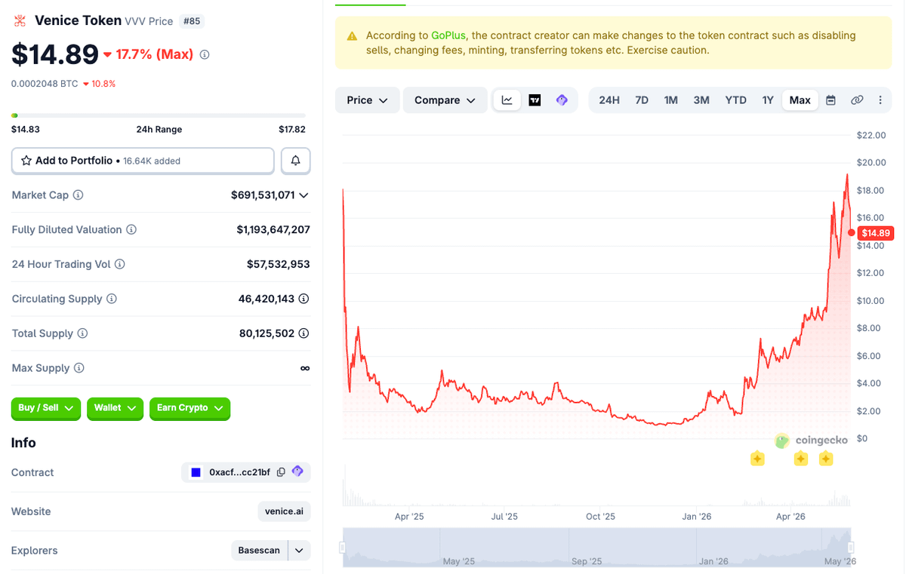
Task: Copy the contract address with copy icon
Action: pos(281,472)
